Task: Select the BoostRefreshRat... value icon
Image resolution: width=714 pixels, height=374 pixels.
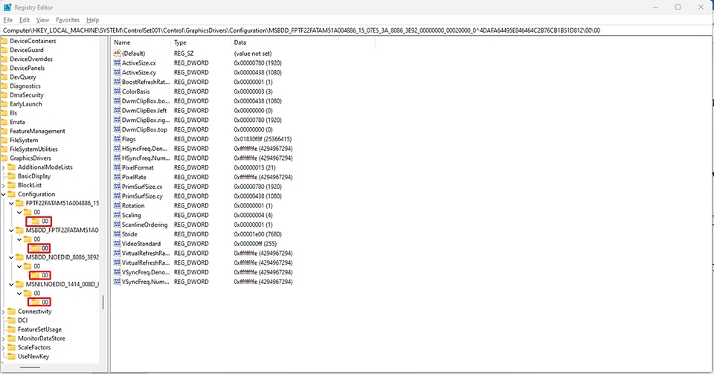Action: click(117, 82)
